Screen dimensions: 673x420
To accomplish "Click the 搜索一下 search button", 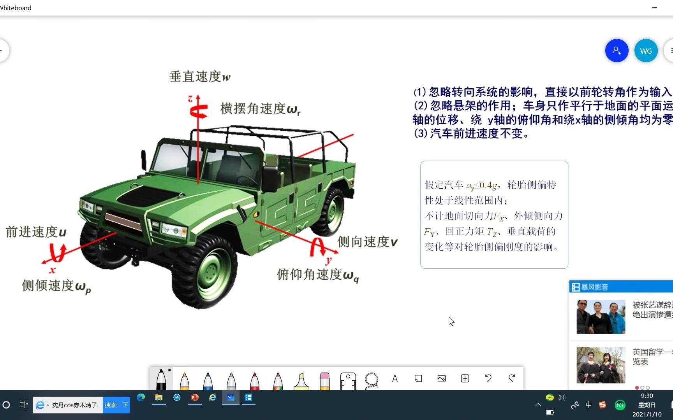I will (116, 405).
